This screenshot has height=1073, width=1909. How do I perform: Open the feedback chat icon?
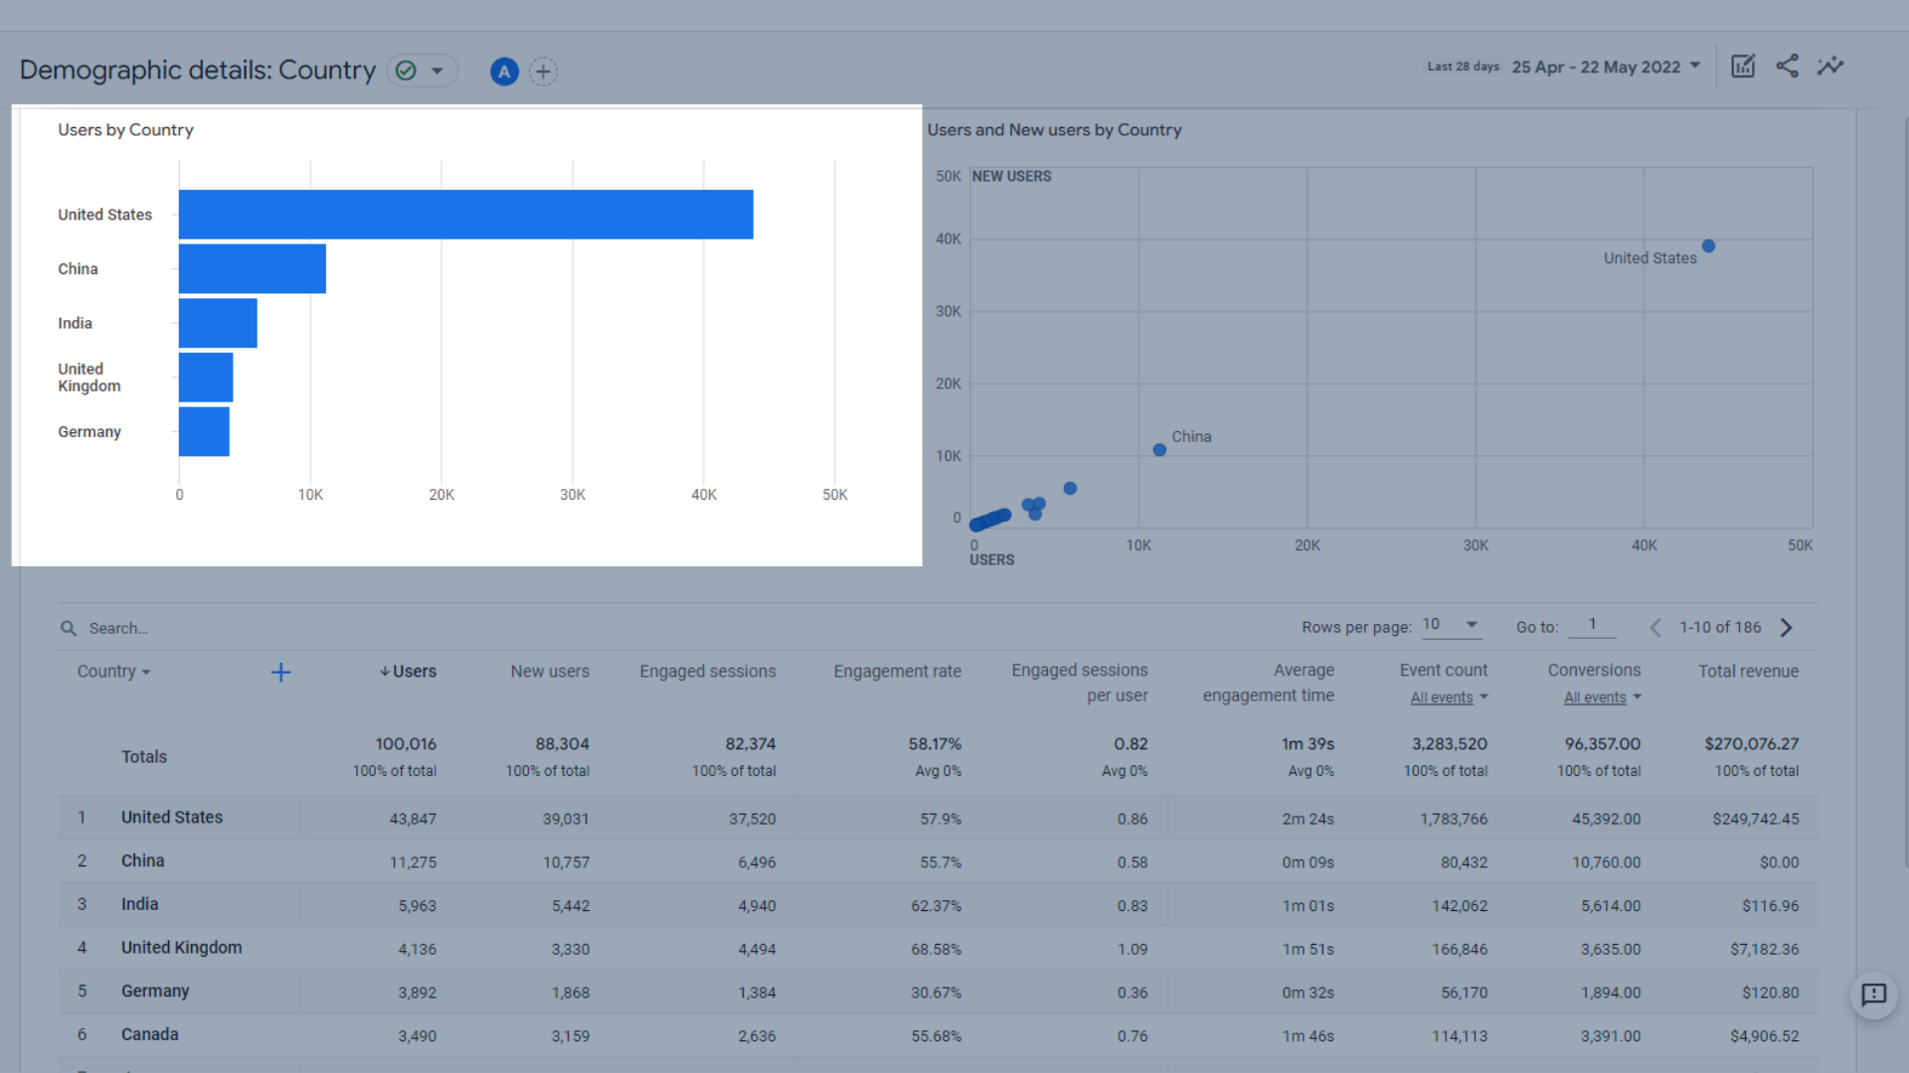click(x=1873, y=995)
